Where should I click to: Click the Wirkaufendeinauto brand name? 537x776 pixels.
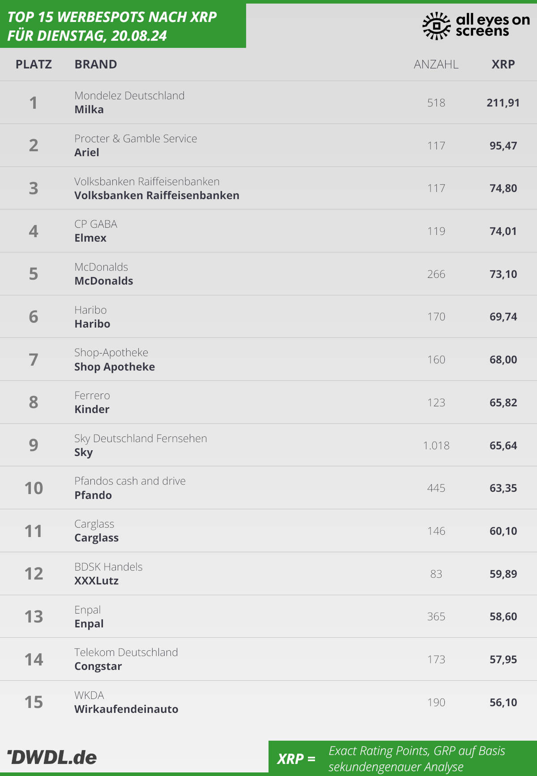coord(126,709)
